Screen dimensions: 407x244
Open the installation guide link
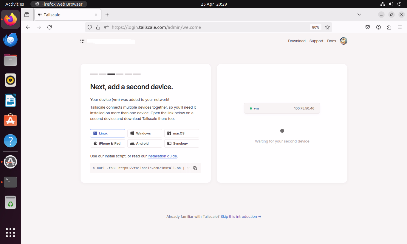coord(162,156)
